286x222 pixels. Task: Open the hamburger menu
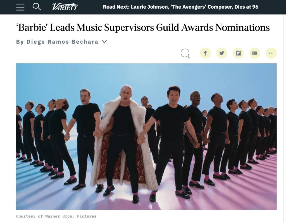click(20, 7)
